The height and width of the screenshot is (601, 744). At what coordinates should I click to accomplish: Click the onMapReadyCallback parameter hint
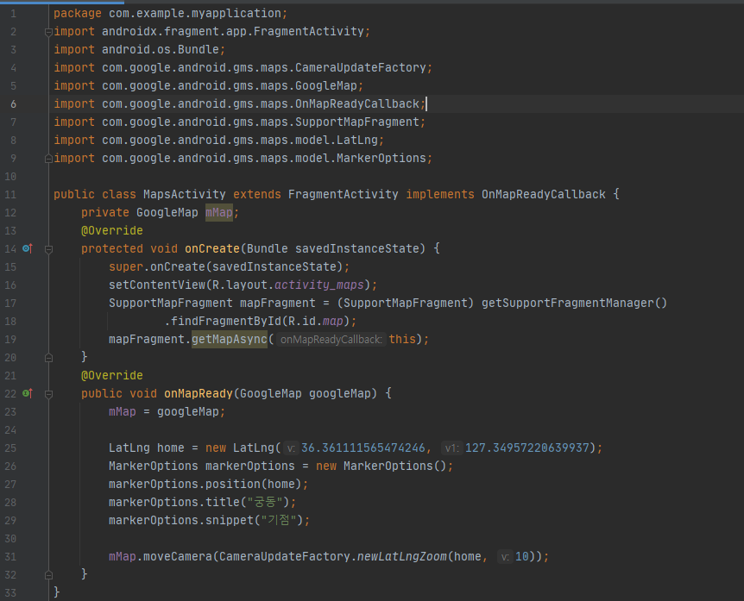coord(331,340)
